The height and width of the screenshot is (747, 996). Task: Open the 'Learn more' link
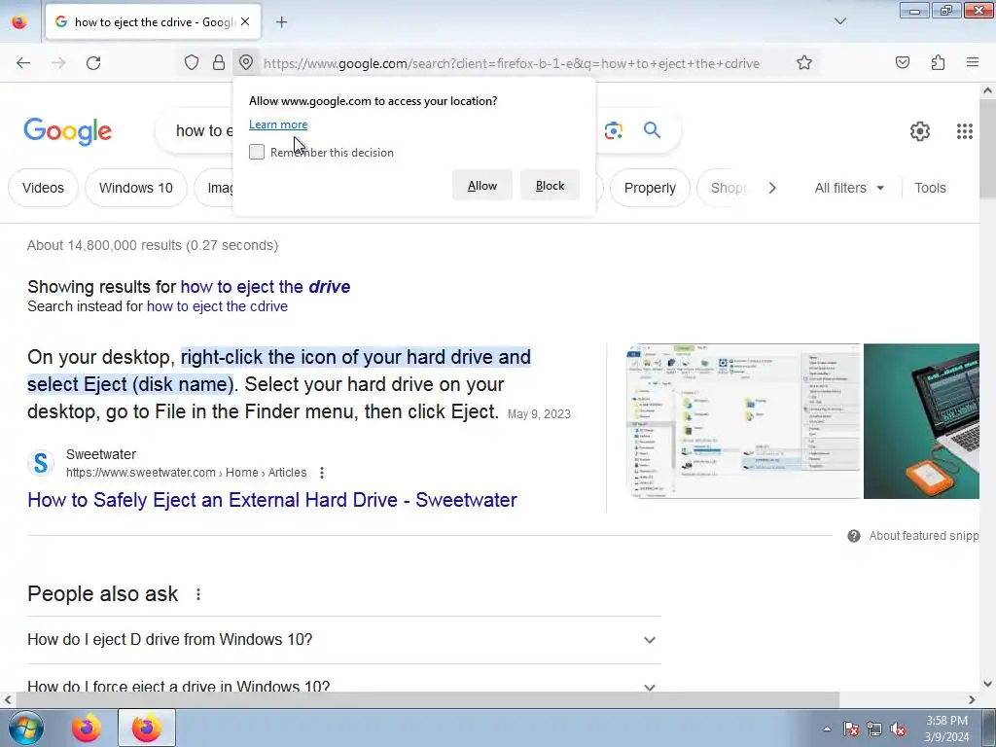coord(278,124)
